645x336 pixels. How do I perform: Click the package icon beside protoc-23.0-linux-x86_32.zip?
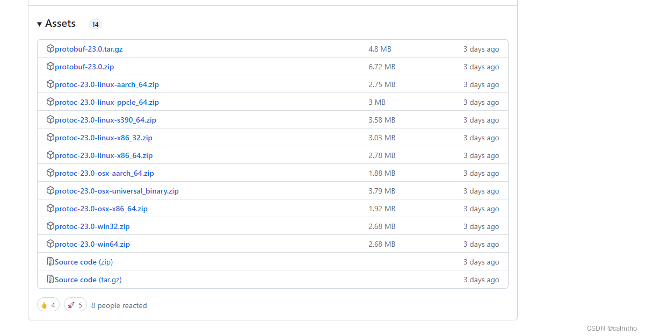pos(50,137)
